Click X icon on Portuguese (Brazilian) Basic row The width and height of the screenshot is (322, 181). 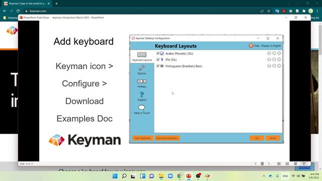(x=274, y=66)
